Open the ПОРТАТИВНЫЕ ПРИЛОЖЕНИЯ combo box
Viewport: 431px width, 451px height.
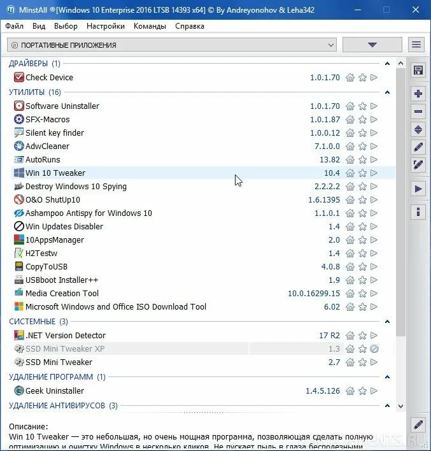point(172,45)
